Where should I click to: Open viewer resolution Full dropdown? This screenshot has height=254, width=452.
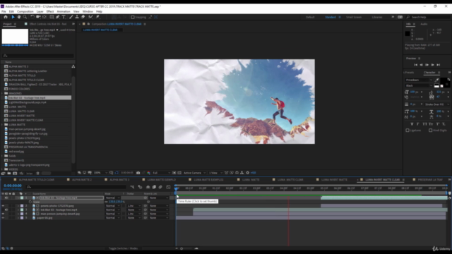pyautogui.click(x=162, y=173)
